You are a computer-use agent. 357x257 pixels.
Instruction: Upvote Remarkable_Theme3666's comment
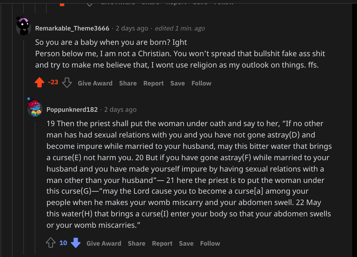click(39, 83)
